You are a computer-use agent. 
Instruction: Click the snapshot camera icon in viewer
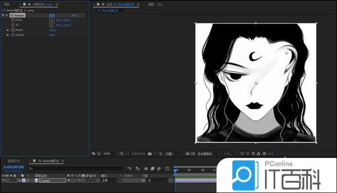click(x=150, y=154)
